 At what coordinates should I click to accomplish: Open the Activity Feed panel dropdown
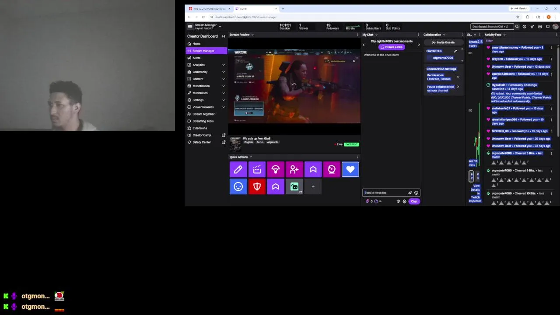[x=504, y=35]
